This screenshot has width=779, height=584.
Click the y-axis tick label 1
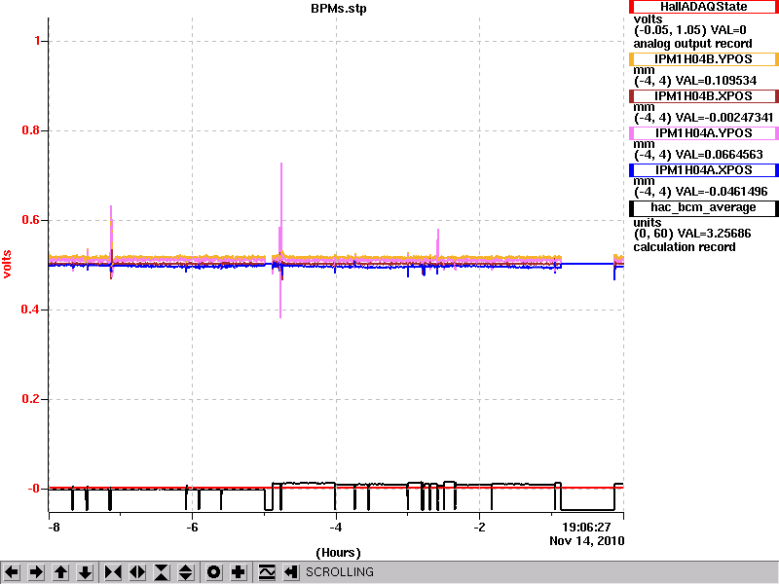click(37, 41)
